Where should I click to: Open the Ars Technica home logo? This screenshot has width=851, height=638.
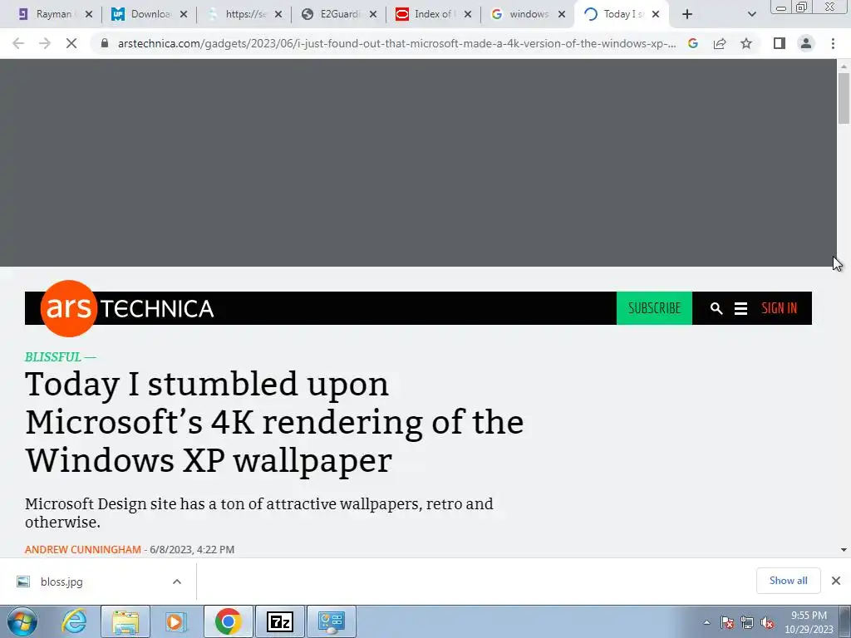tap(127, 308)
